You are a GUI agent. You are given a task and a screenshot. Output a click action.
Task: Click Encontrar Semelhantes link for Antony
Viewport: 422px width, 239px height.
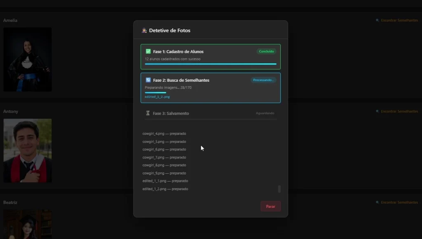pyautogui.click(x=399, y=111)
